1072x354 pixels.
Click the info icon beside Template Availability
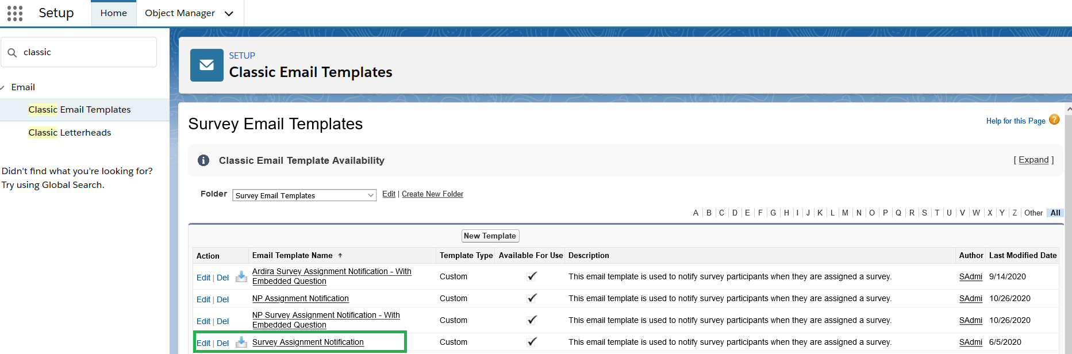203,160
